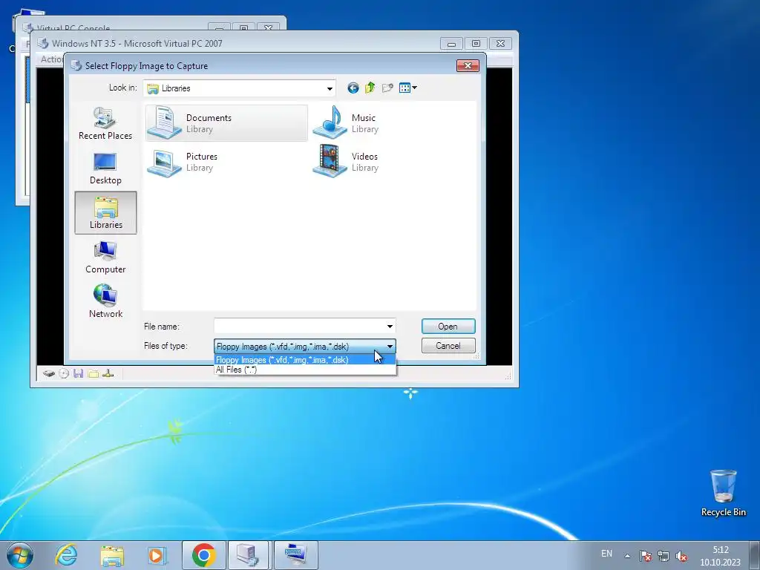Expand the Look in dropdown

tap(330, 89)
